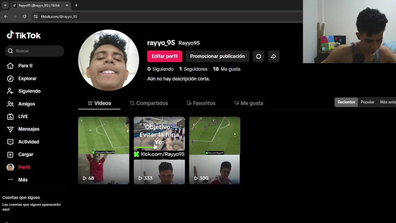
Task: Open the Evitar la funa video
Action: point(159,151)
